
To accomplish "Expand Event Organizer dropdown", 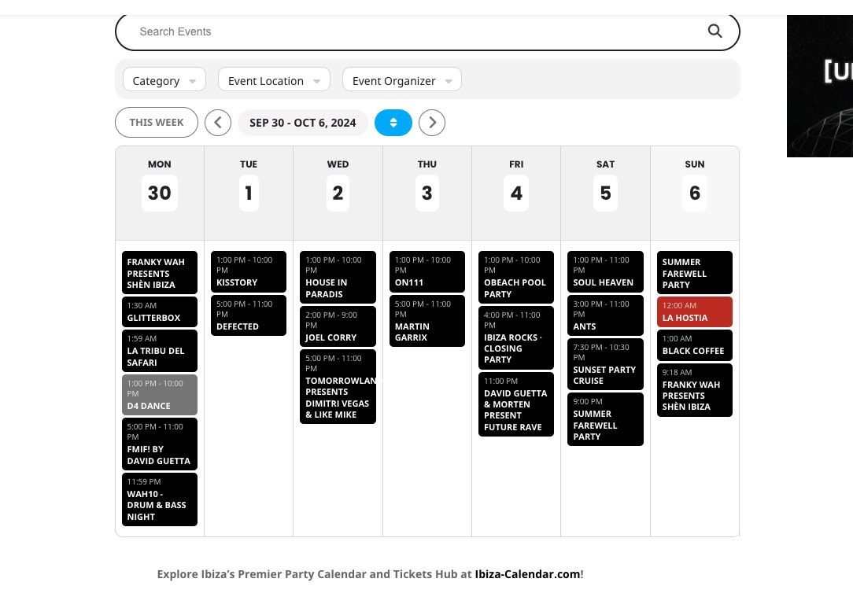I will point(402,80).
